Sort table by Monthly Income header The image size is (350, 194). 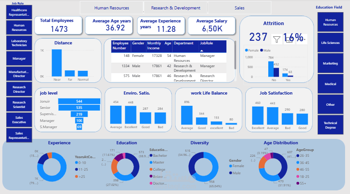point(155,46)
